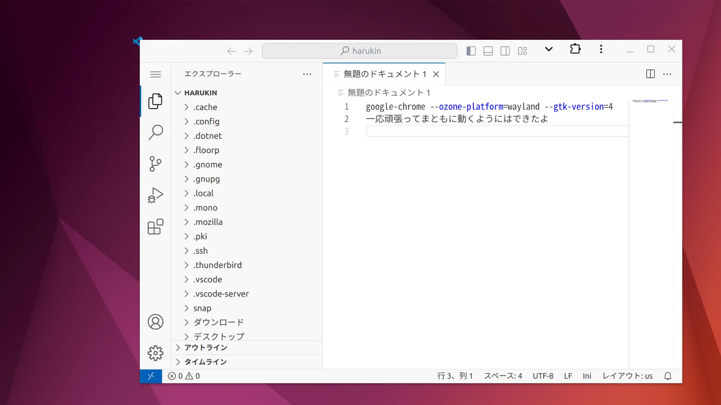The width and height of the screenshot is (721, 405).
Task: Expand the アウトライン section
Action: coord(206,348)
